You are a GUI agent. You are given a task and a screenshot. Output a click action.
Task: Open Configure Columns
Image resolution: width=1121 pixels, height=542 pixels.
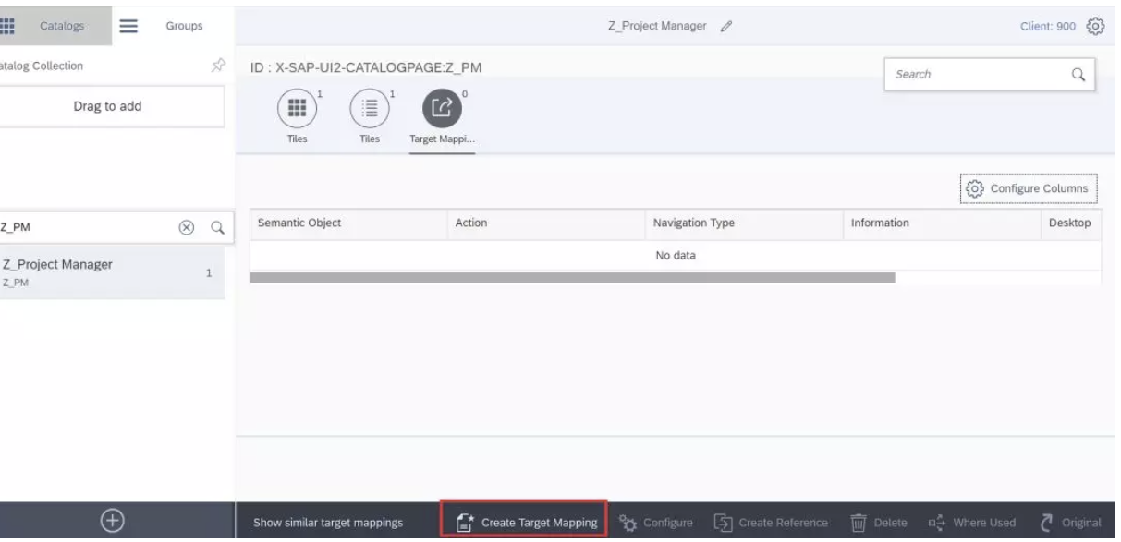pos(1028,187)
